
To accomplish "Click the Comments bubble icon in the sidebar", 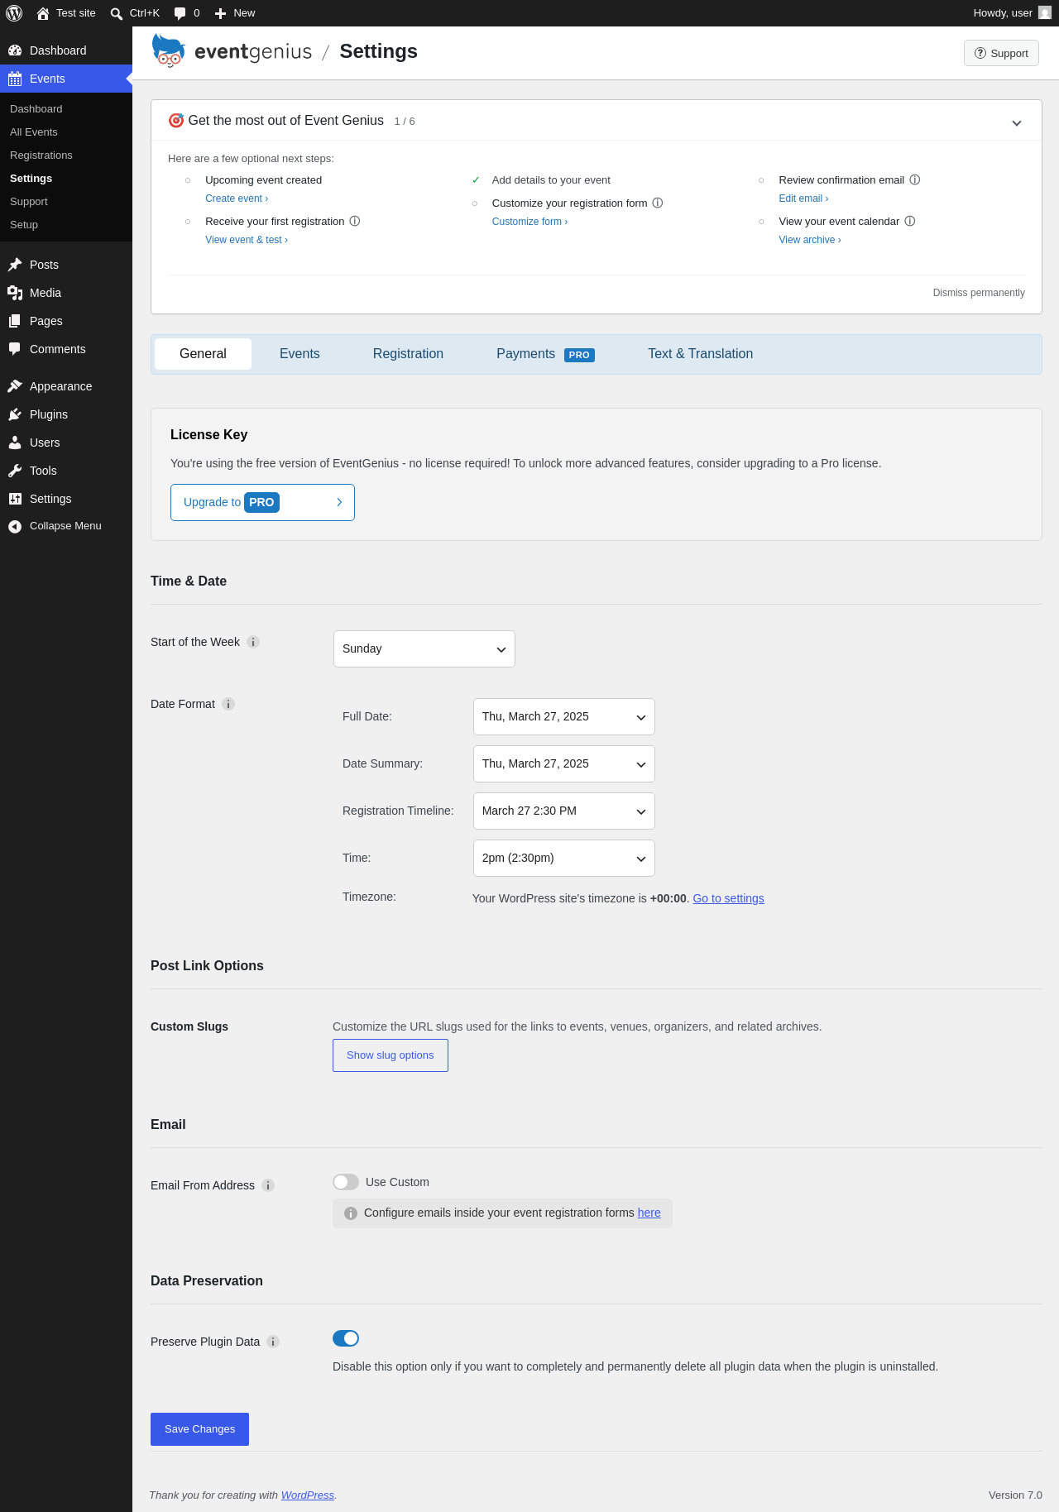I will [15, 349].
